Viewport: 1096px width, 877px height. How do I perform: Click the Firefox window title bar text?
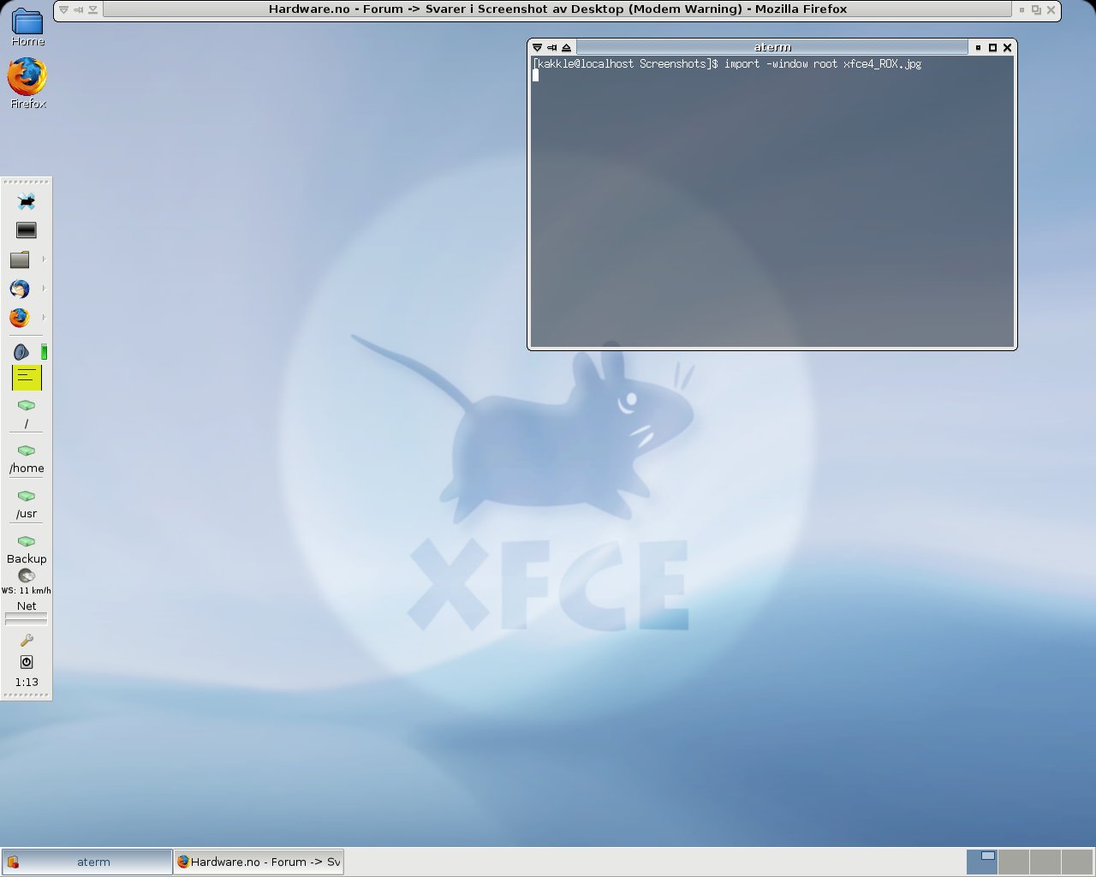(557, 9)
